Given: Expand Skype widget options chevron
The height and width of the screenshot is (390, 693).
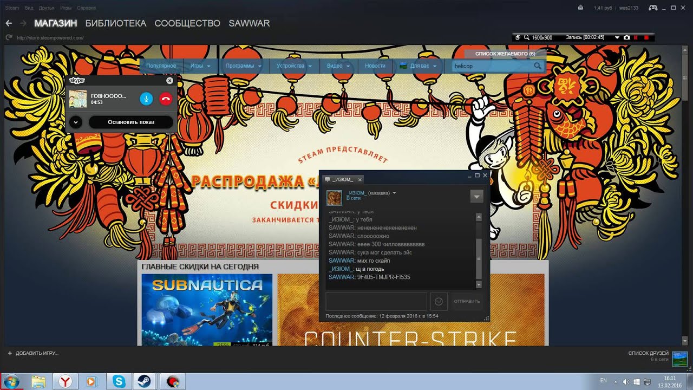Looking at the screenshot, I should (x=76, y=122).
